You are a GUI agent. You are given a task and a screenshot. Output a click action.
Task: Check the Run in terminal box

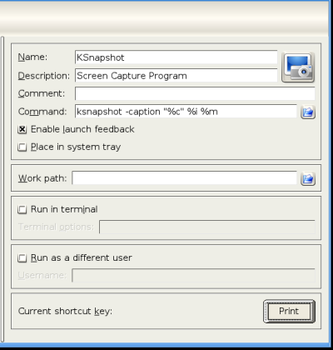pyautogui.click(x=22, y=209)
